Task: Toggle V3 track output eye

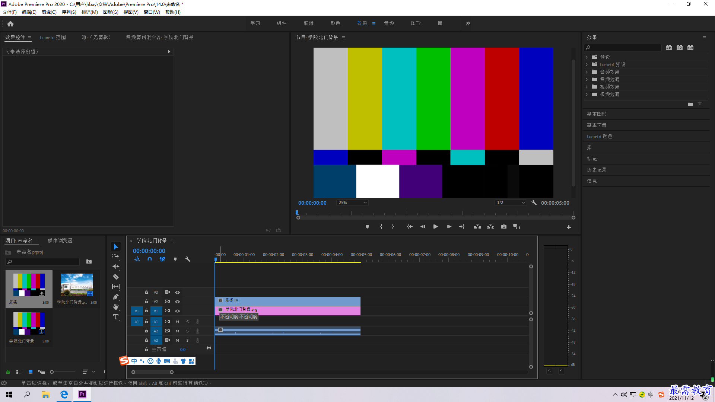Action: tap(178, 293)
